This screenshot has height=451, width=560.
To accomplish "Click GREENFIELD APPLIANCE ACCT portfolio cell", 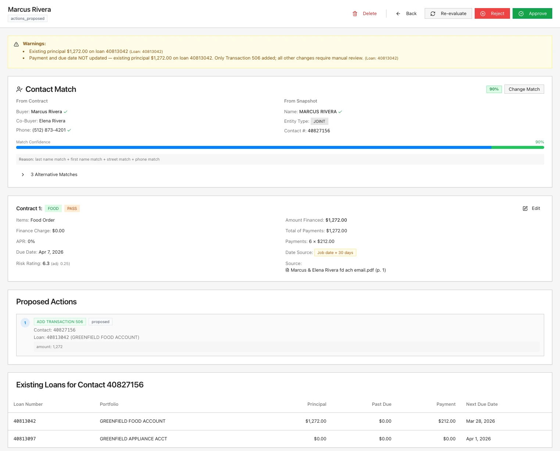I will click(133, 439).
